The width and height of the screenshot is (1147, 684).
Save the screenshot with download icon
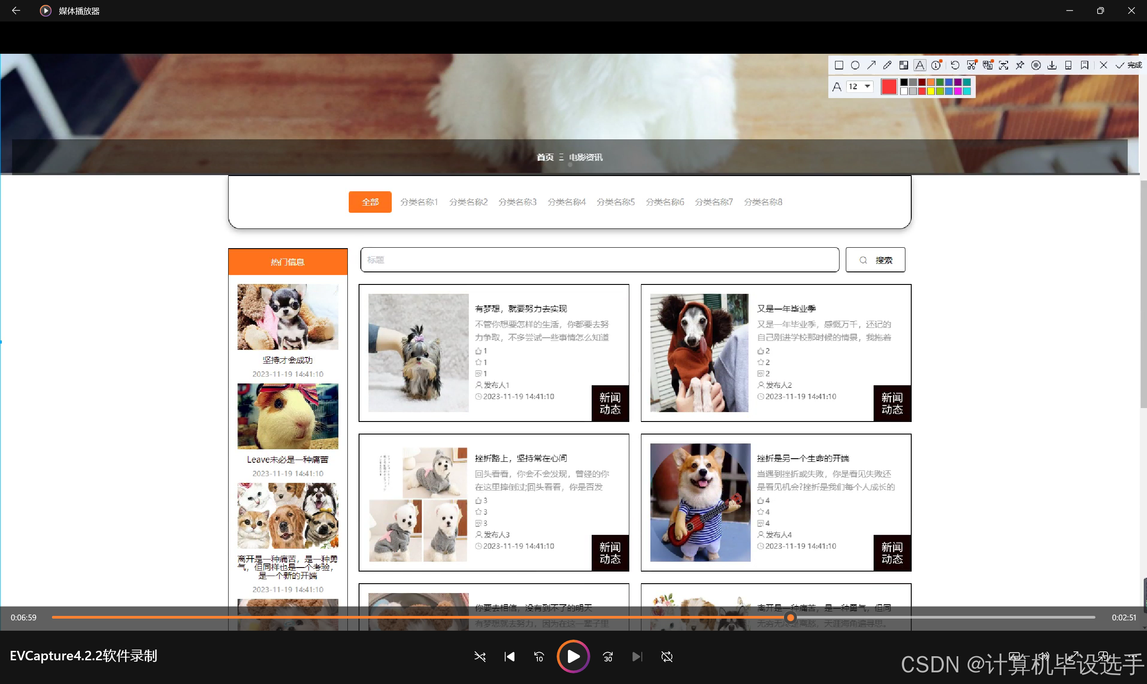pyautogui.click(x=1052, y=65)
